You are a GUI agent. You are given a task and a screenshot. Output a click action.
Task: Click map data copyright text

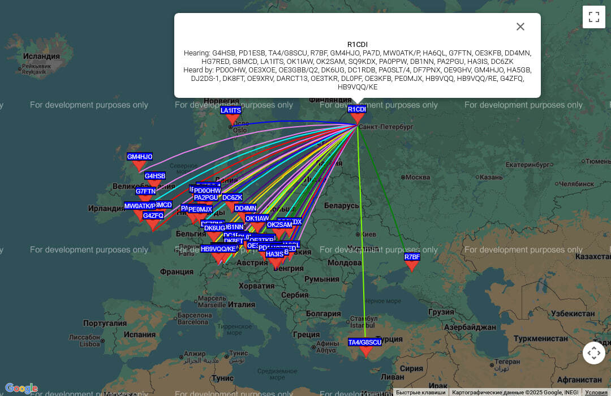pos(515,393)
